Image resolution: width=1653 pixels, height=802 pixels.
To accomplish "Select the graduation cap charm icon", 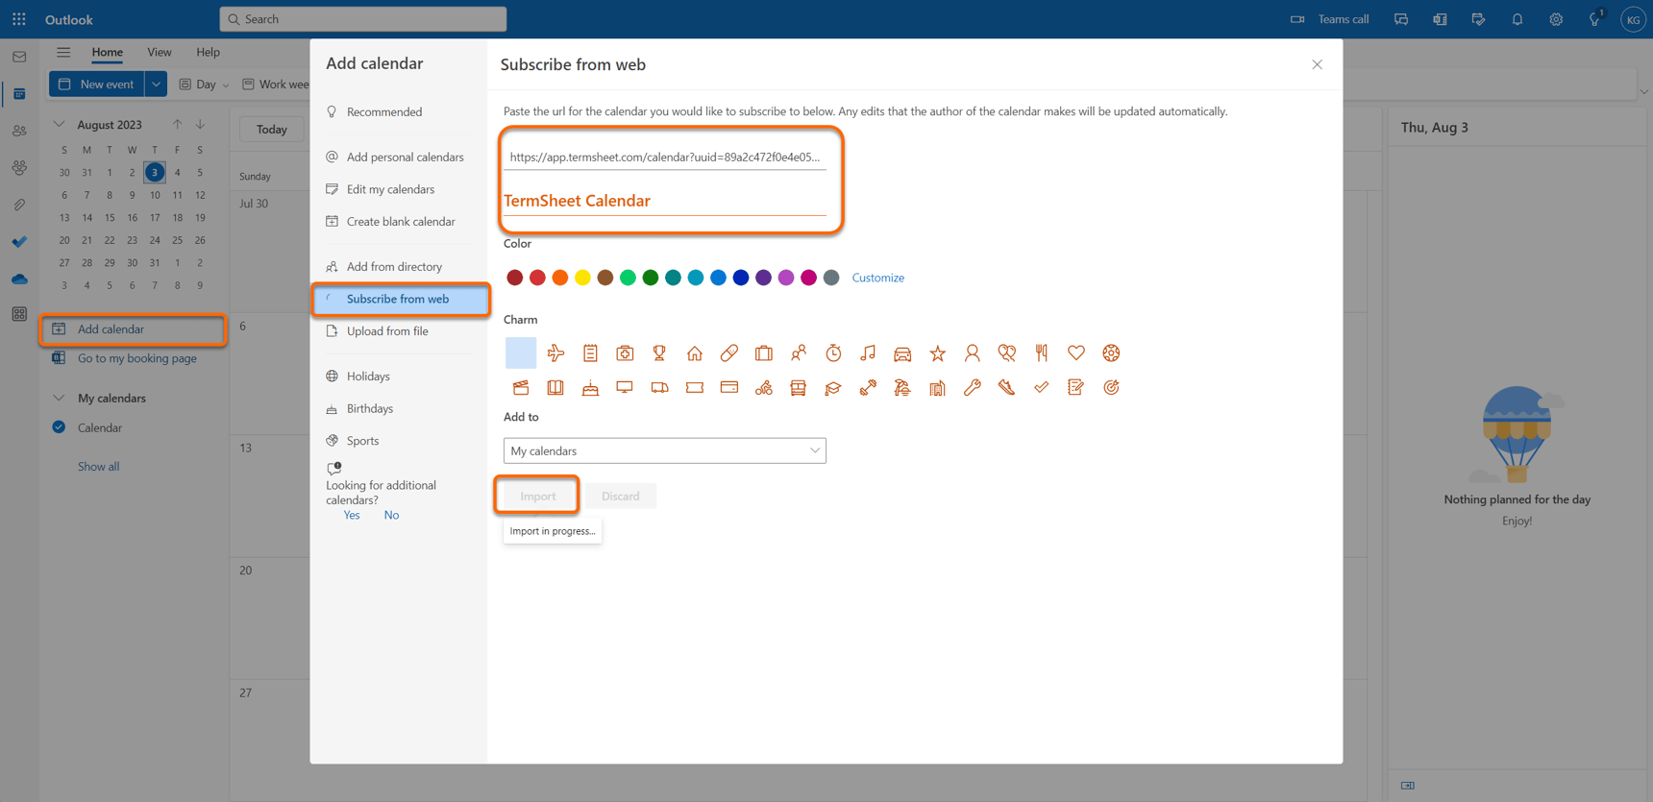I will pos(833,388).
